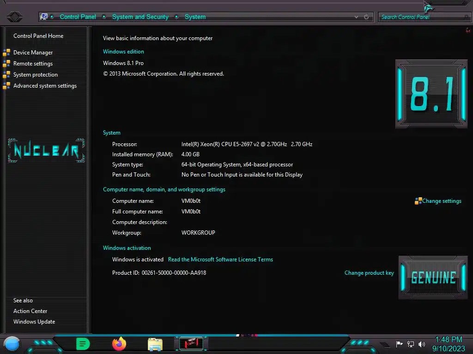Click the computer icon in the address bar
The height and width of the screenshot is (354, 473).
coord(44,17)
